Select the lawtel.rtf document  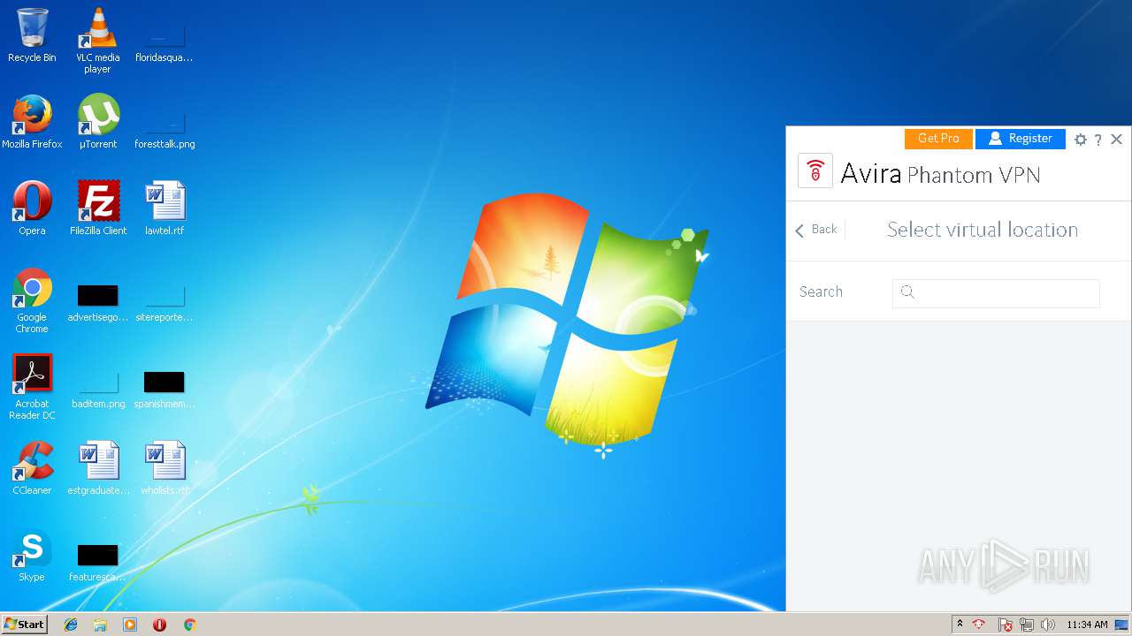click(164, 208)
